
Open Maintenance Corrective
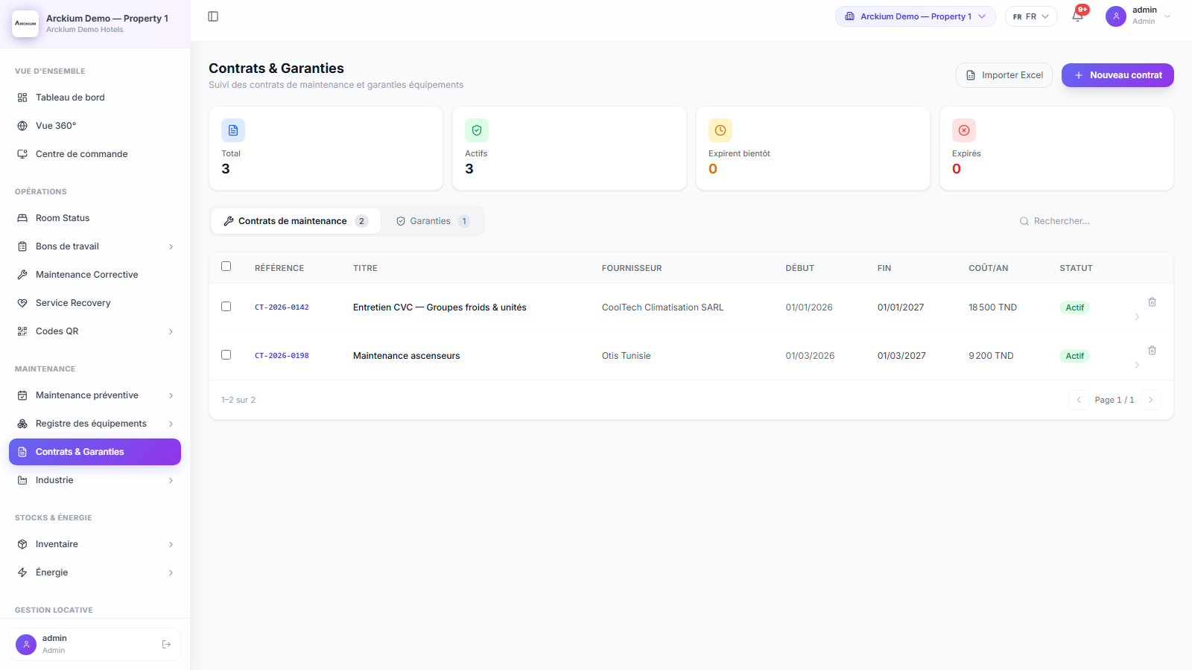click(x=95, y=275)
